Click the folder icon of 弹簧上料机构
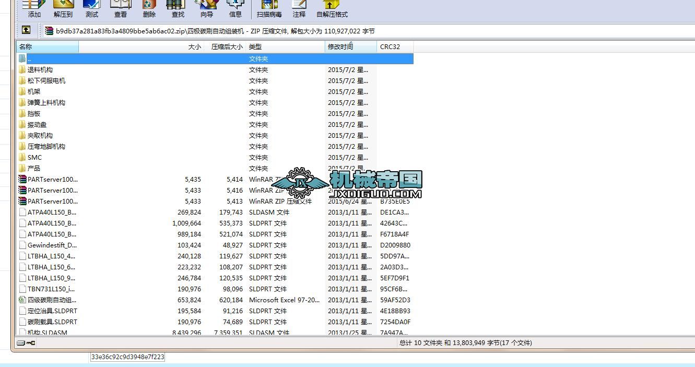The image size is (695, 367). [x=22, y=102]
